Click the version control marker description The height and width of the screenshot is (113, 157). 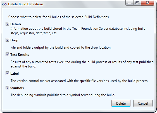pos(79,81)
